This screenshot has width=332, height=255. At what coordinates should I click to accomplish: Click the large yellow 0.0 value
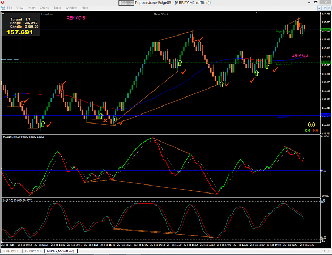311,125
